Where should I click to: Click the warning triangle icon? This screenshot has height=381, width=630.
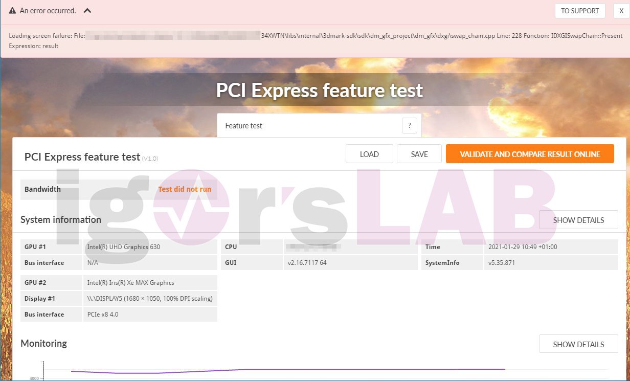pos(12,11)
